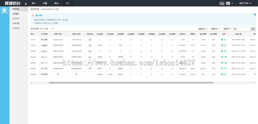
Task: Click the 商城后台 logo
Action: pyautogui.click(x=13, y=3)
